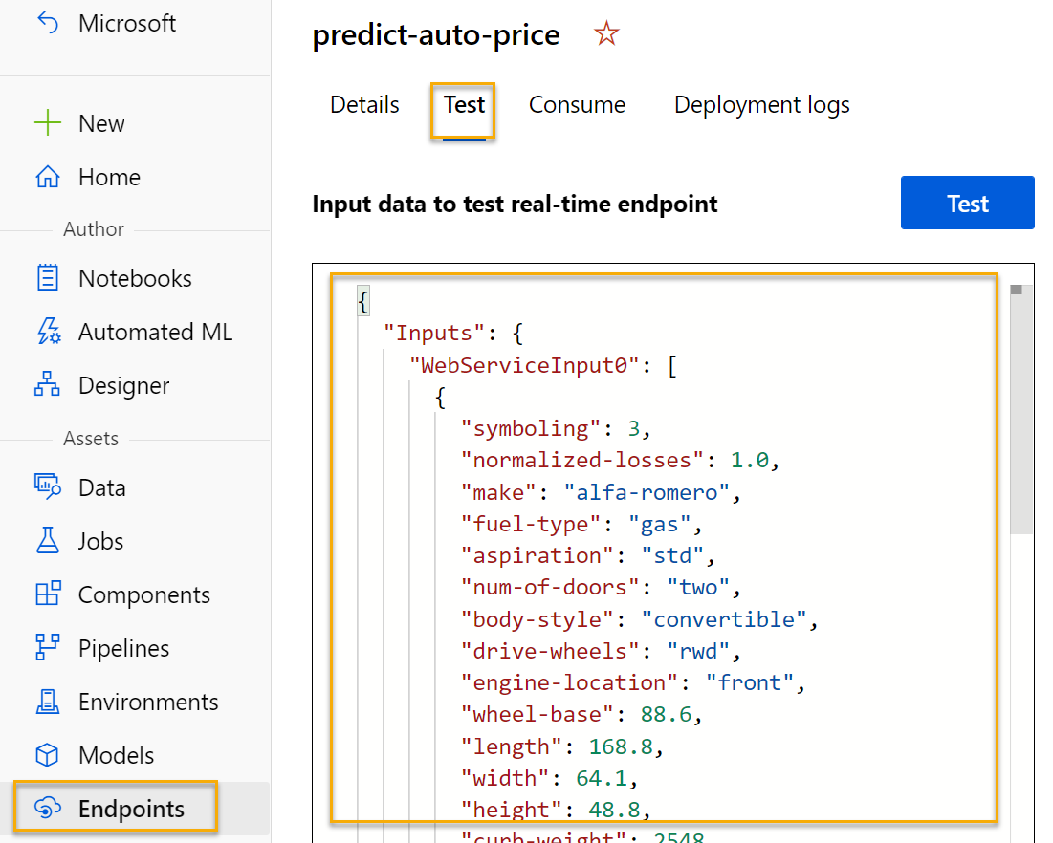Open Environments label in sidebar
This screenshot has width=1053, height=843.
pyautogui.click(x=148, y=702)
